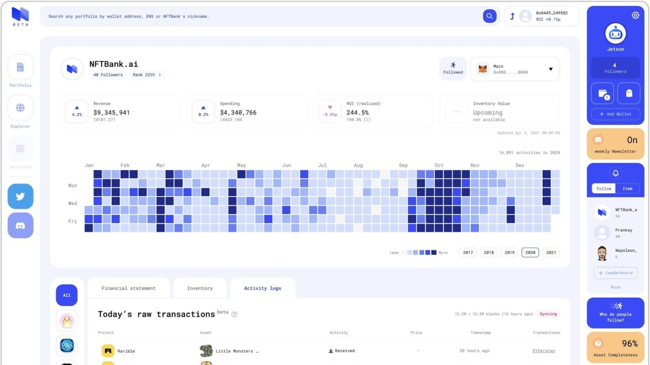Toggle the Followed button
This screenshot has width=650, height=365.
point(453,69)
